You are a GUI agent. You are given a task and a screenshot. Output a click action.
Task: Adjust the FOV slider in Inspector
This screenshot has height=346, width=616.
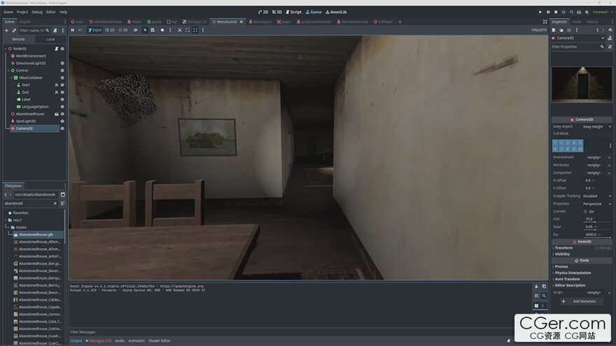pyautogui.click(x=596, y=222)
